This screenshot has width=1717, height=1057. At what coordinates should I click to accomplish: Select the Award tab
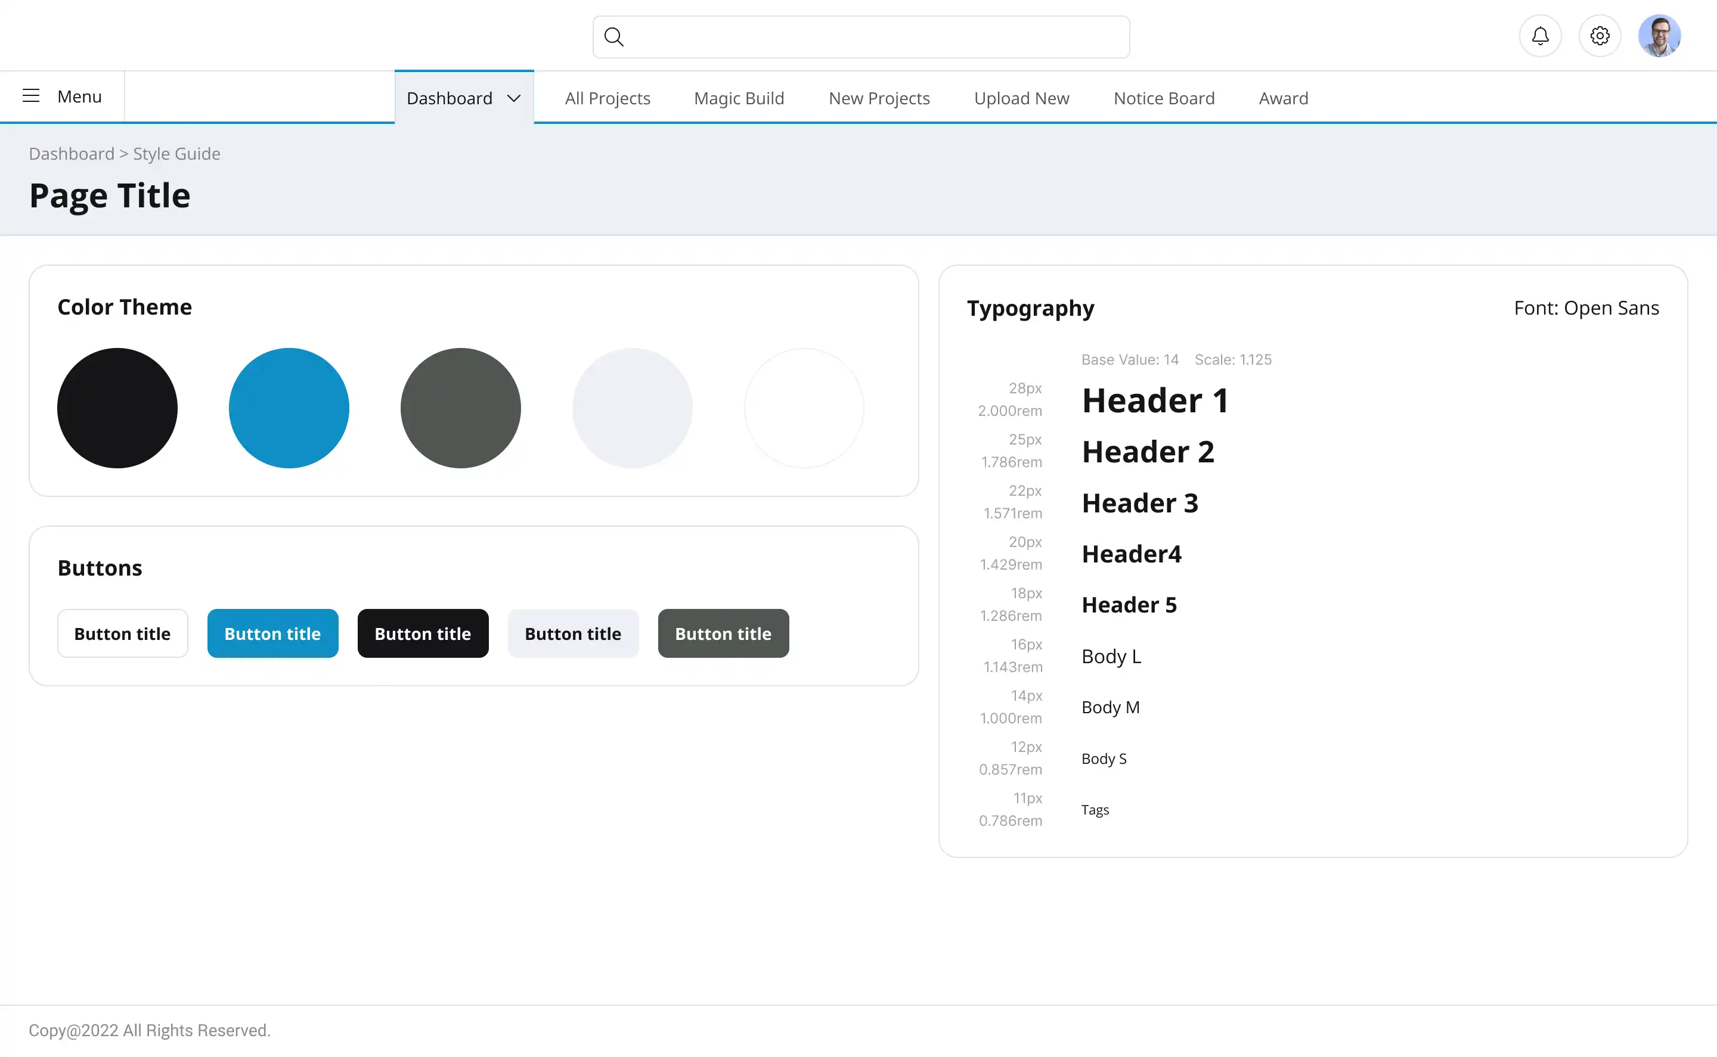[1282, 98]
